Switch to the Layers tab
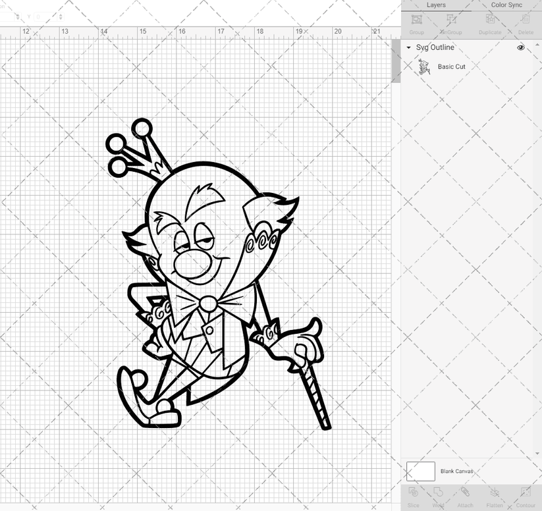Image resolution: width=542 pixels, height=511 pixels. 436,5
